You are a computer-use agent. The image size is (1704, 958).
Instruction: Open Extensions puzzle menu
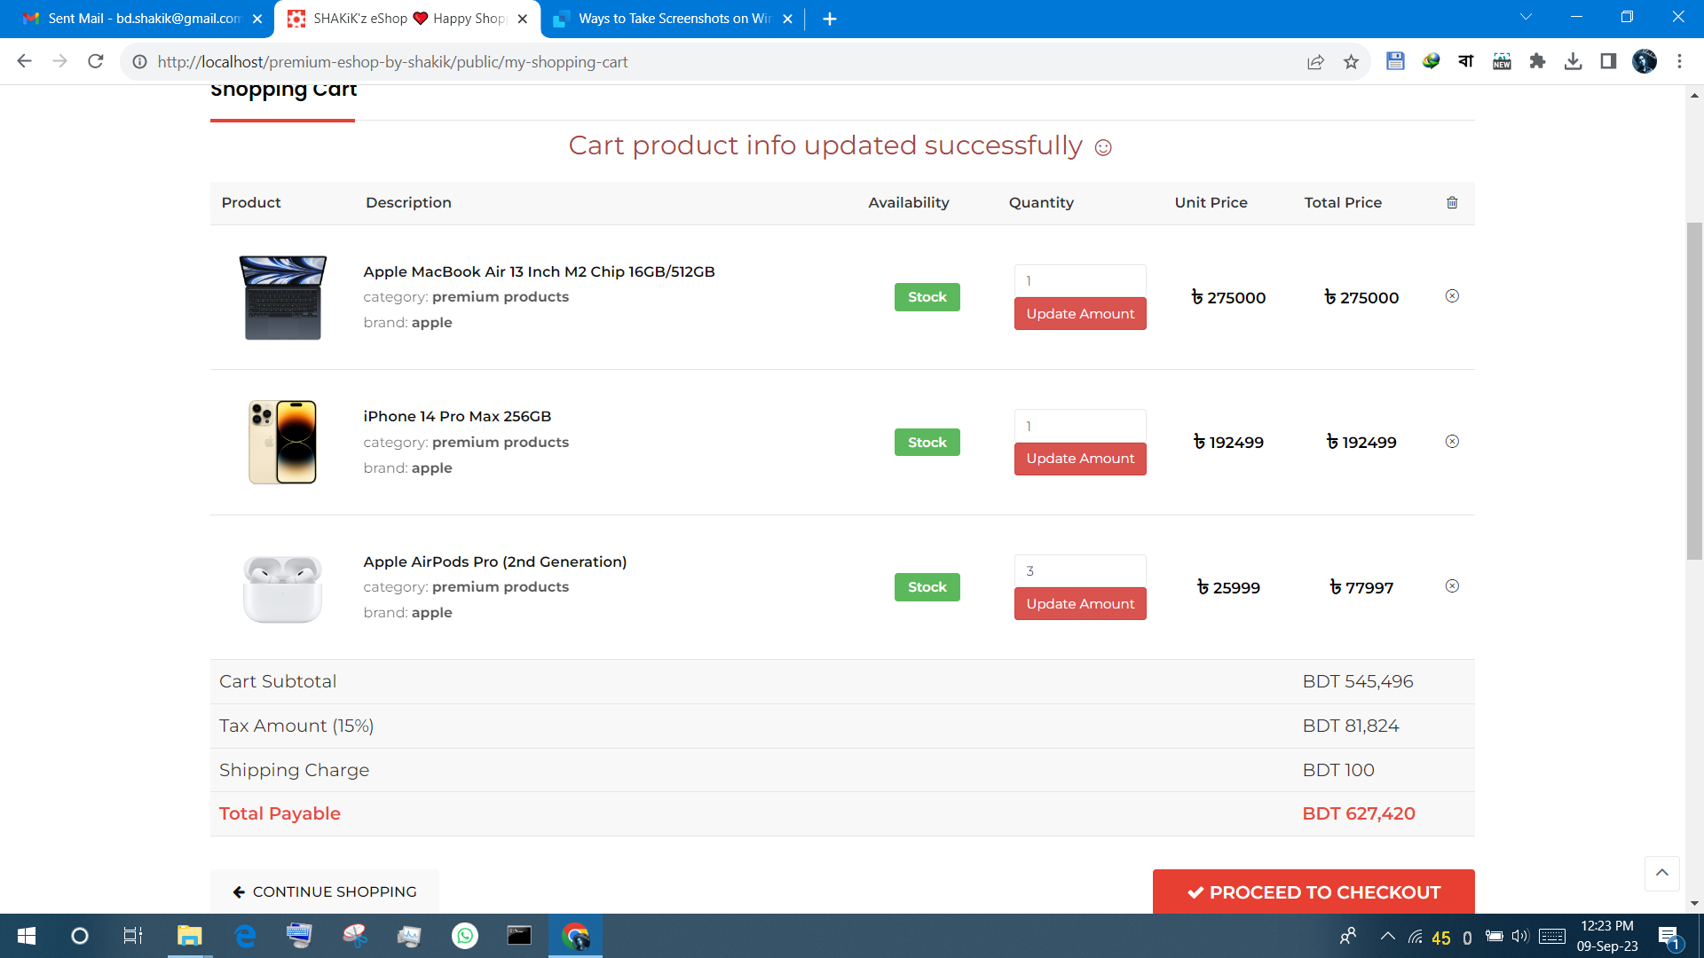(1537, 61)
